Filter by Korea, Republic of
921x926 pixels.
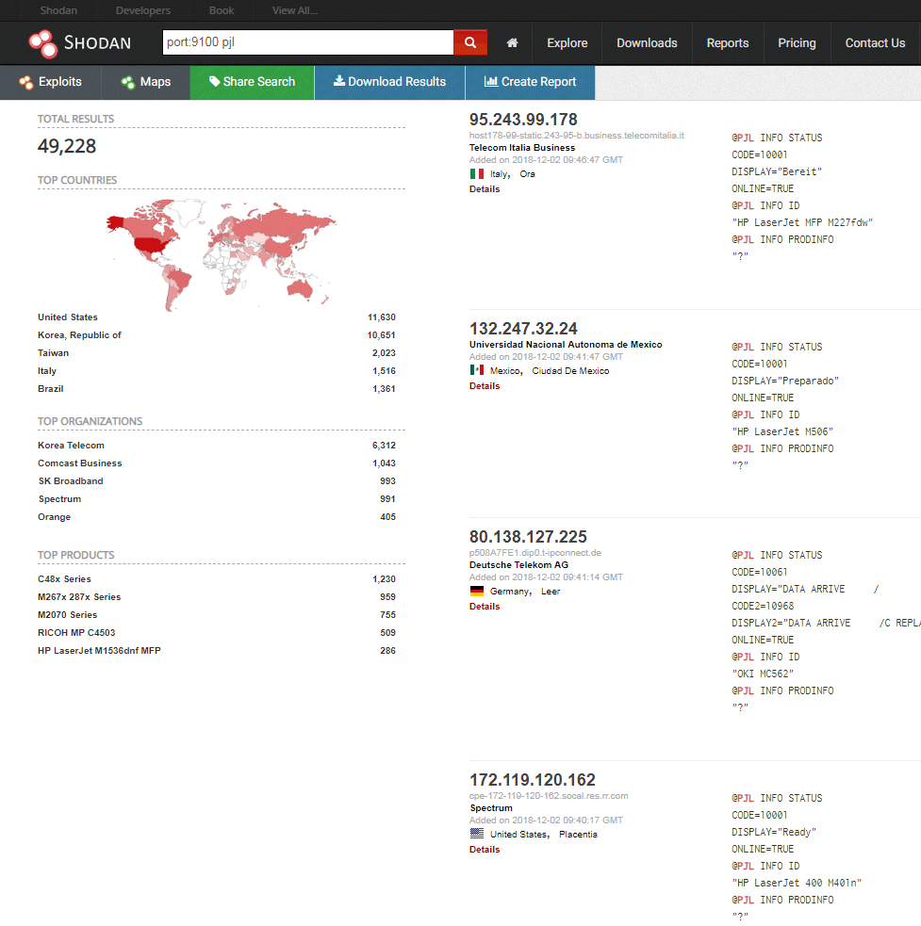[79, 334]
